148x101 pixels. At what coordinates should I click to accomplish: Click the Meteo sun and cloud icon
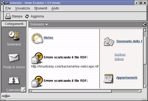click(x=37, y=38)
